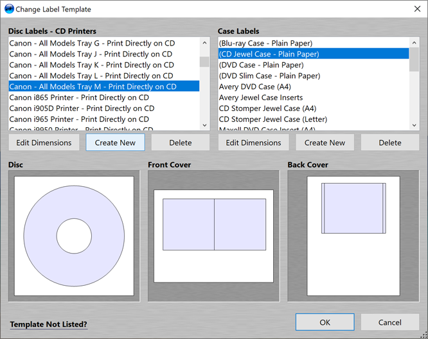Select Canon All Models Tray G disc template
The height and width of the screenshot is (339, 428).
[x=91, y=43]
